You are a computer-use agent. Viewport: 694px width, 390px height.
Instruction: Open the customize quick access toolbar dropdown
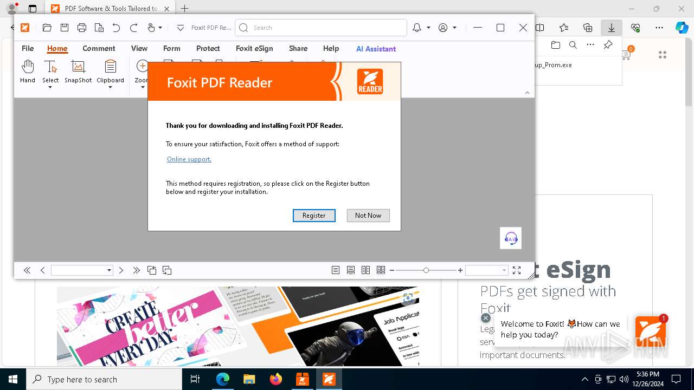click(181, 28)
